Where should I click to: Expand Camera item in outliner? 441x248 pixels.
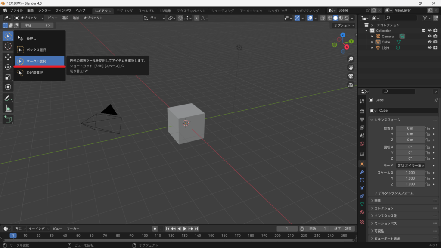(372, 36)
